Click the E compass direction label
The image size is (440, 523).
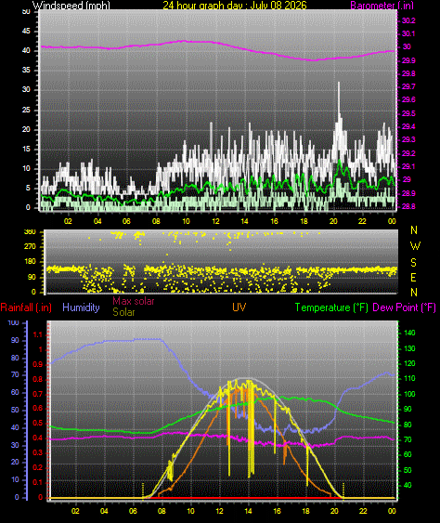[413, 278]
